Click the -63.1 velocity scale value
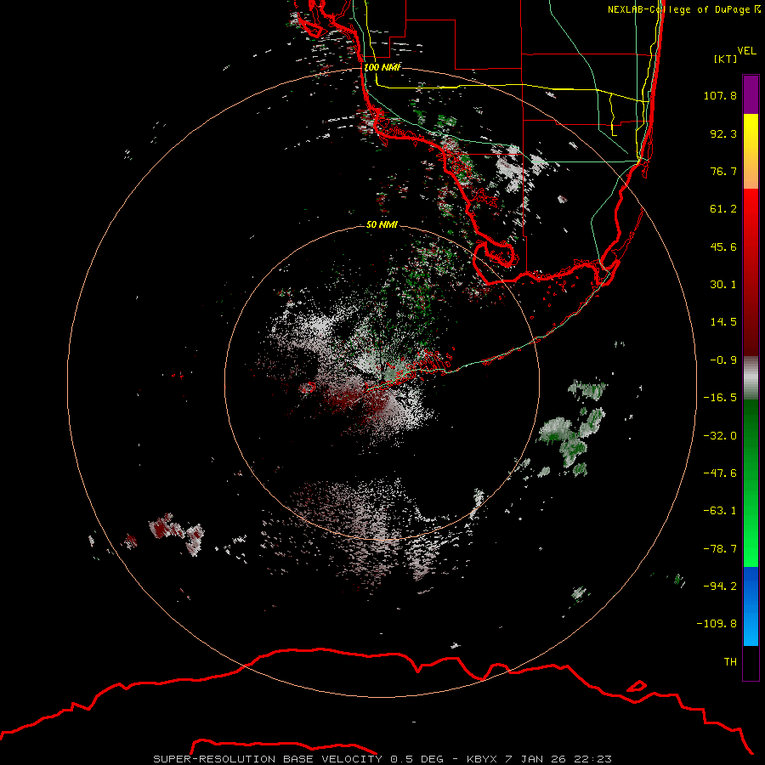This screenshot has width=765, height=765. [720, 511]
